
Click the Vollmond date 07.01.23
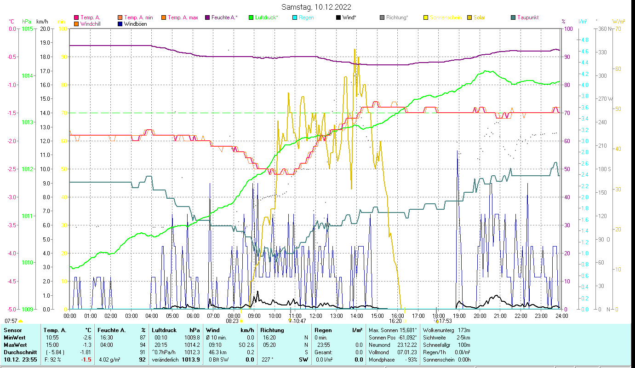point(407,352)
